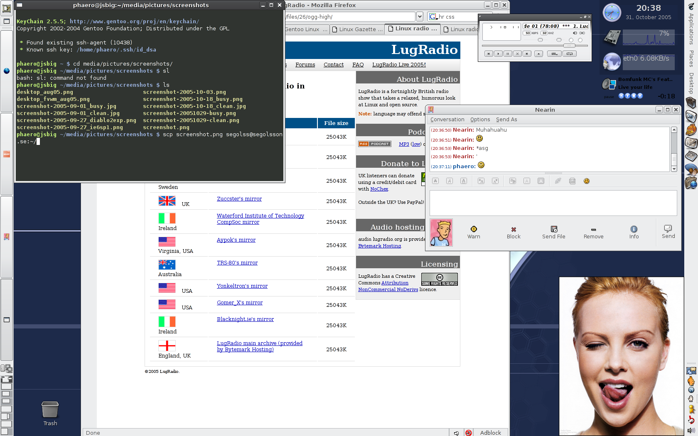
Task: Click Nearin's buddy avatar image
Action: tap(441, 233)
